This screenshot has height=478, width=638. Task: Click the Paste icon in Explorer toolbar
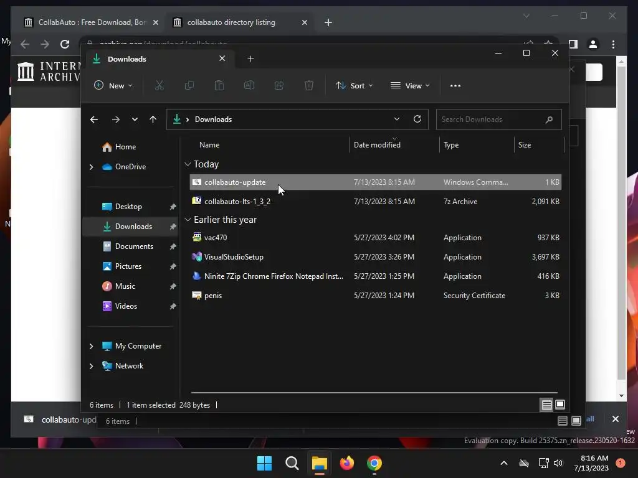point(219,86)
